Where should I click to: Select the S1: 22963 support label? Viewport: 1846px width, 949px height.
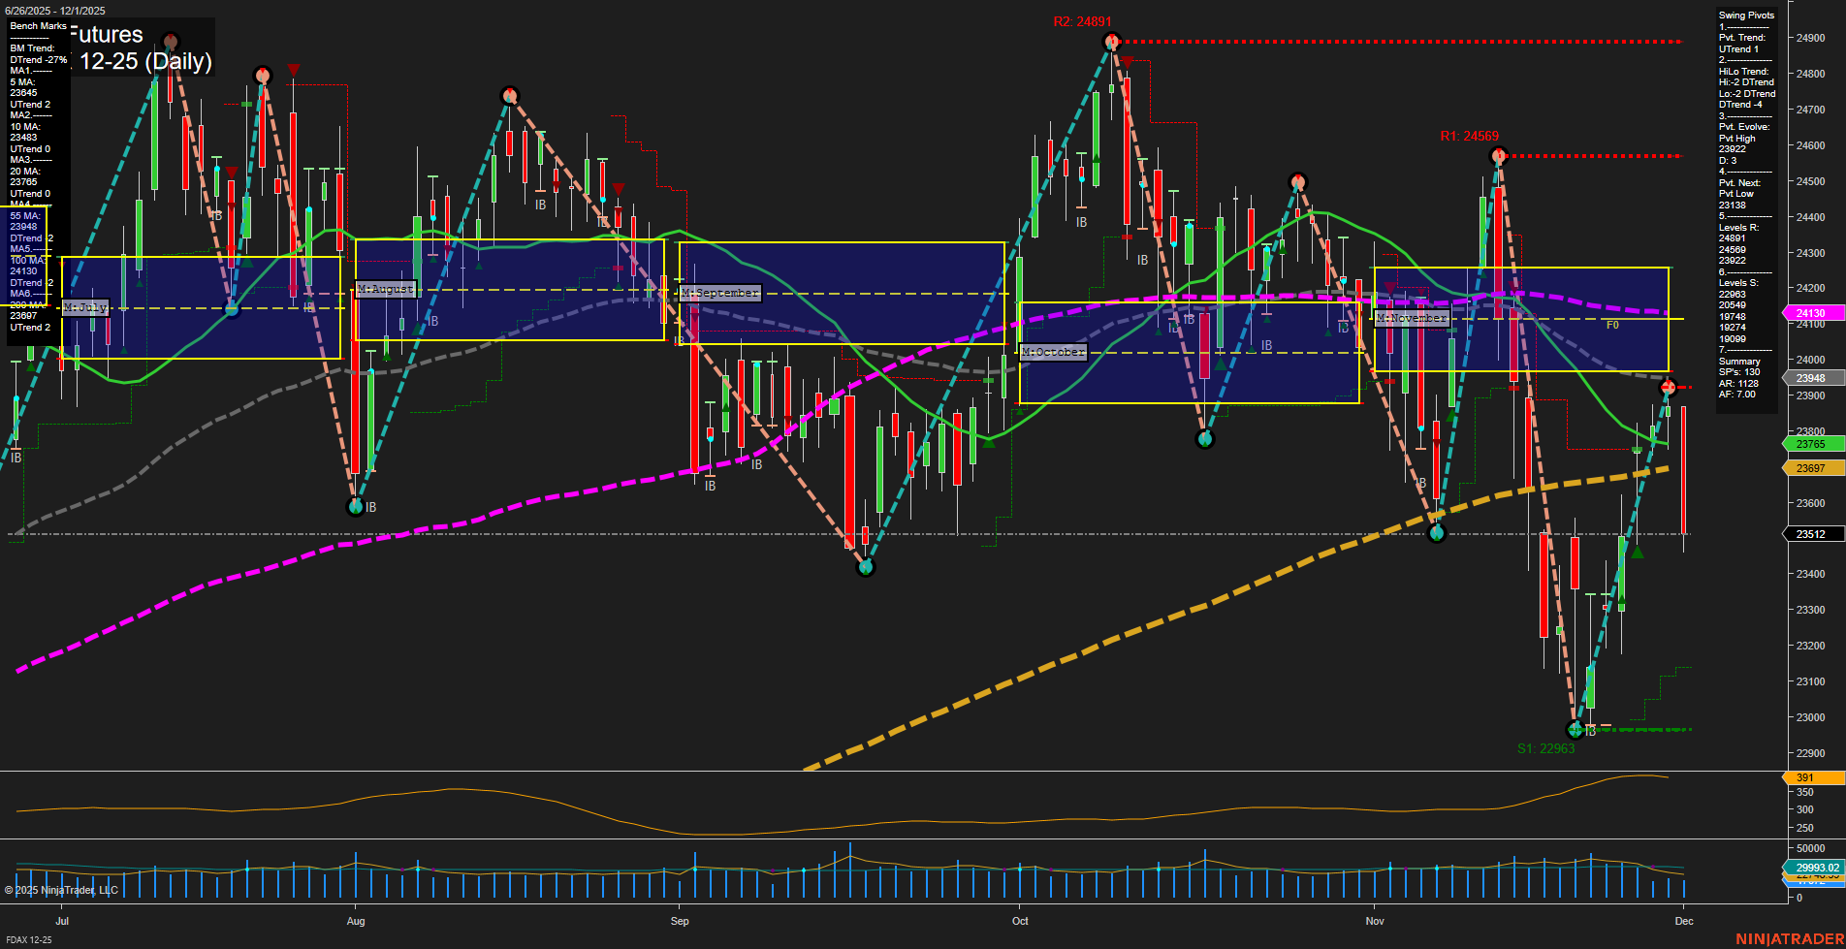(x=1548, y=747)
